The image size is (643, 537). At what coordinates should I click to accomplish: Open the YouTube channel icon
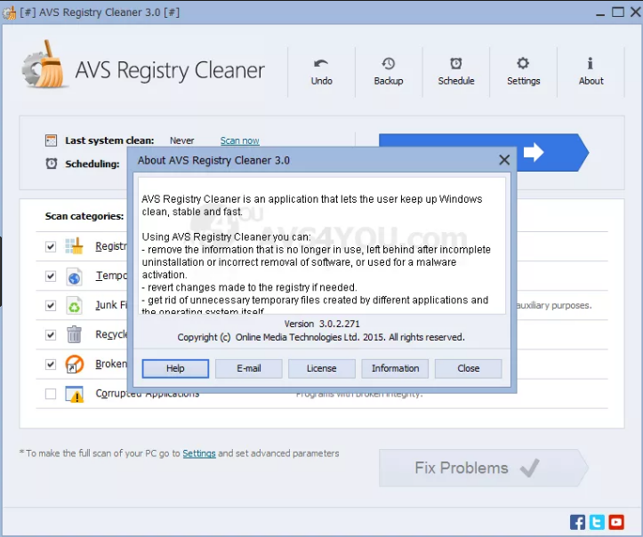pos(616,522)
